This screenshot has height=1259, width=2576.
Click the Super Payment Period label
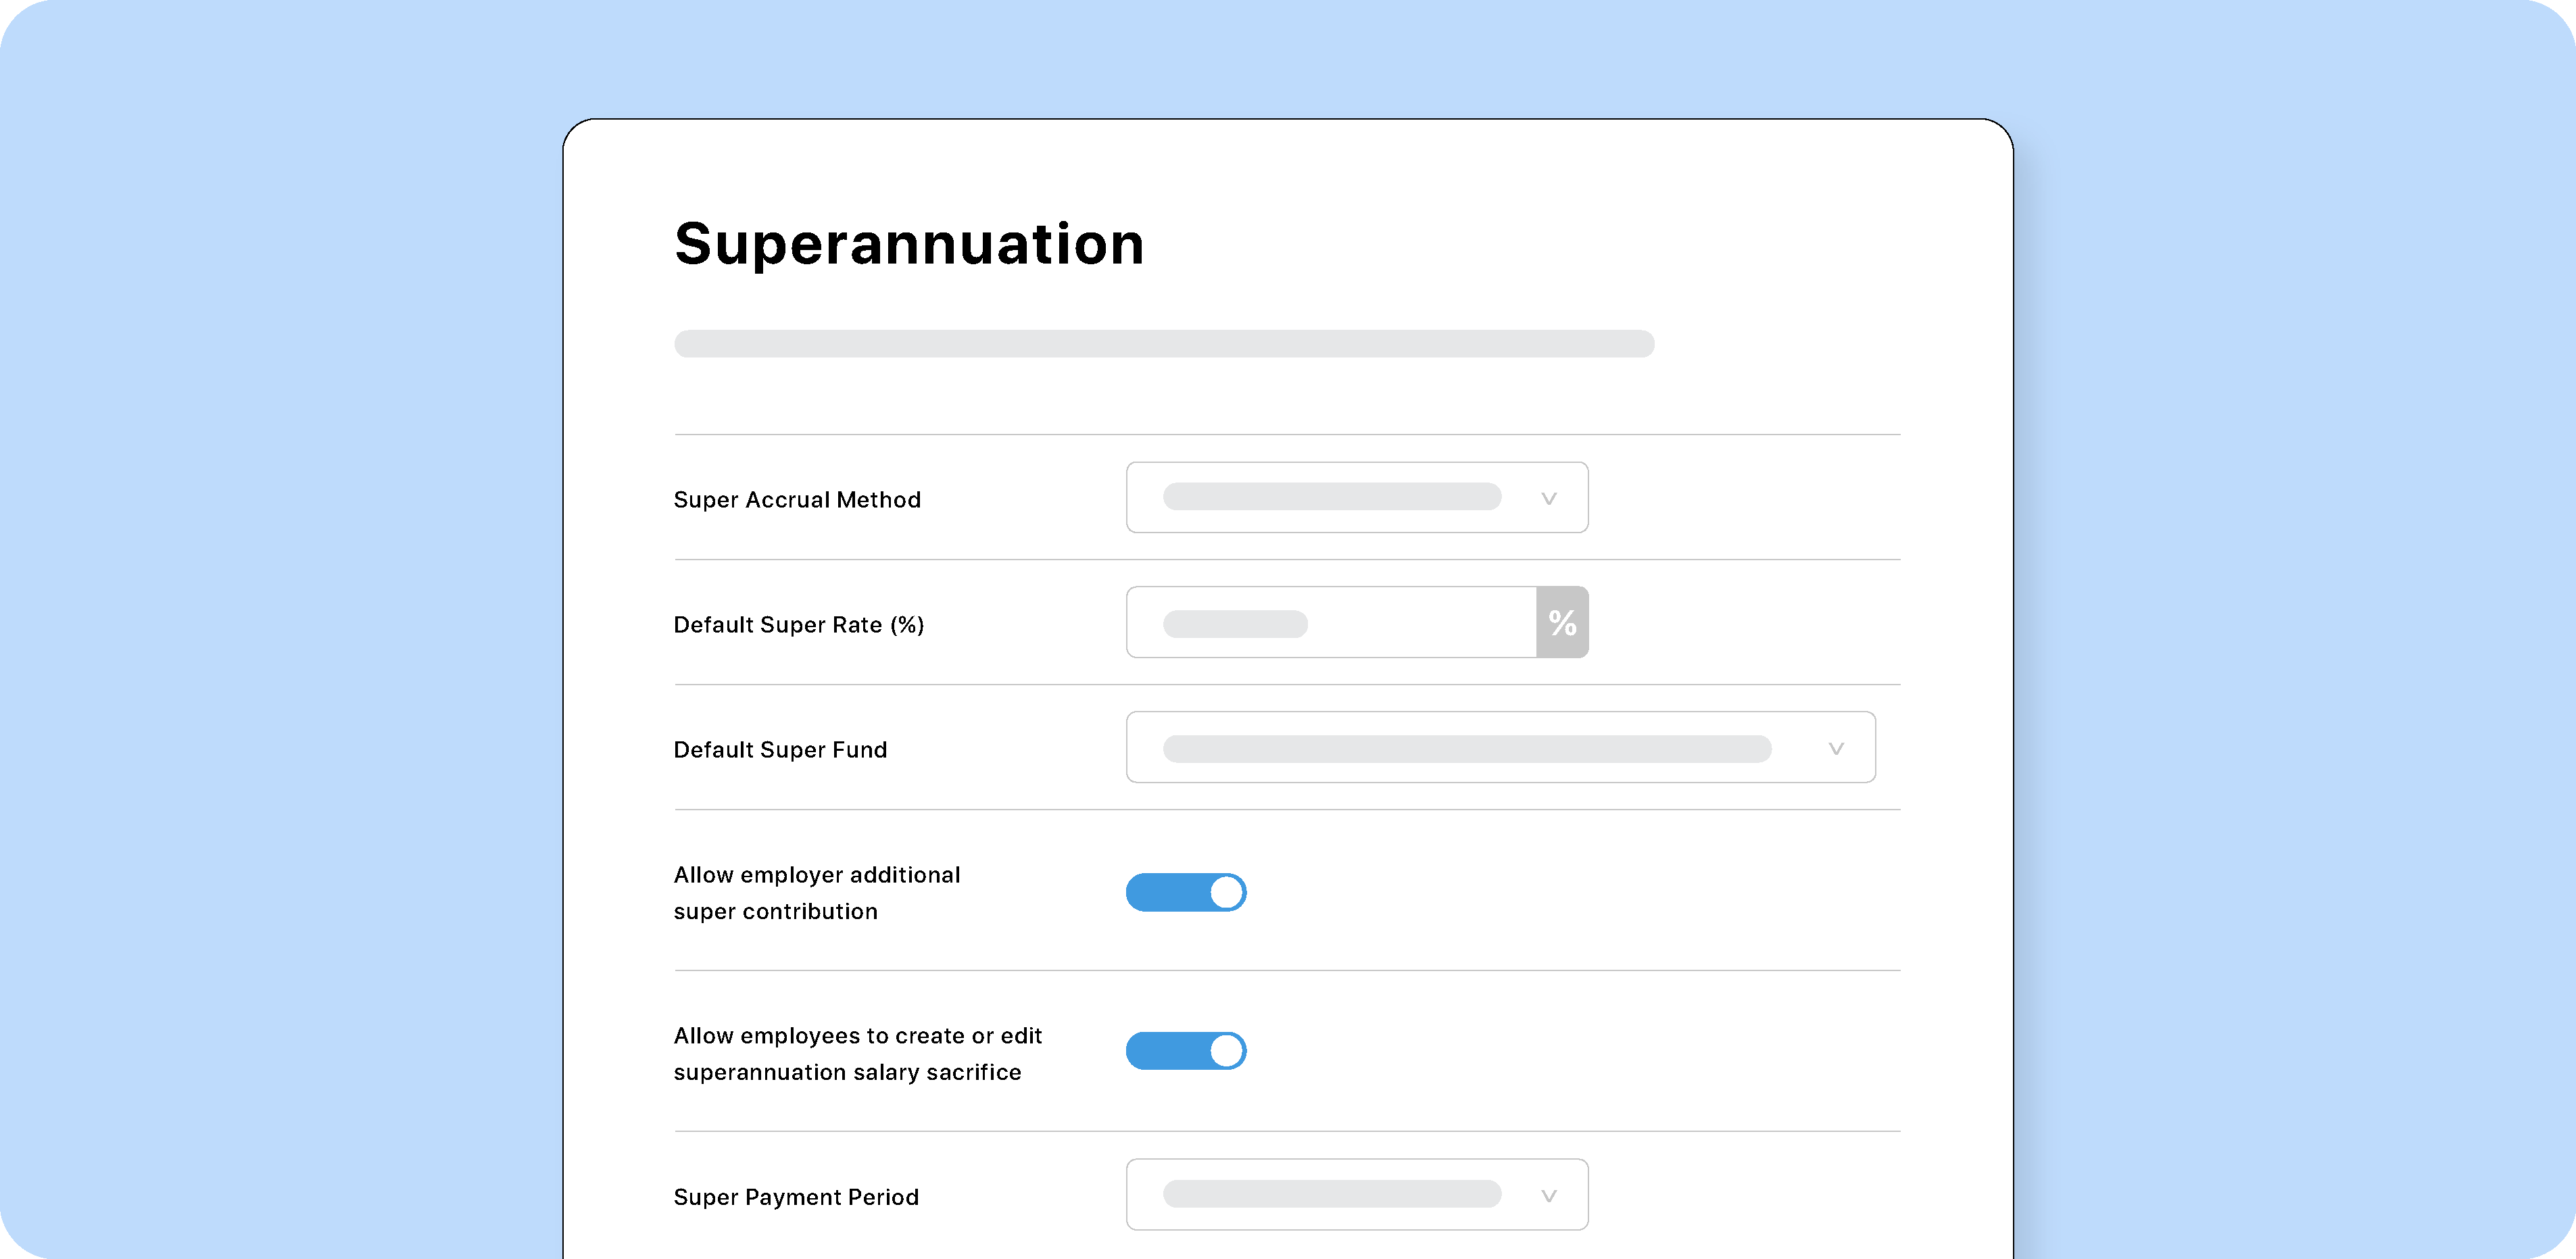click(x=796, y=1196)
